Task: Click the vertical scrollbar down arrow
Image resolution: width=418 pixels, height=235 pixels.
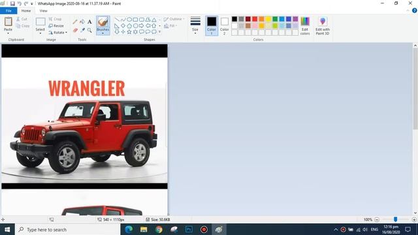Action: 415,213
